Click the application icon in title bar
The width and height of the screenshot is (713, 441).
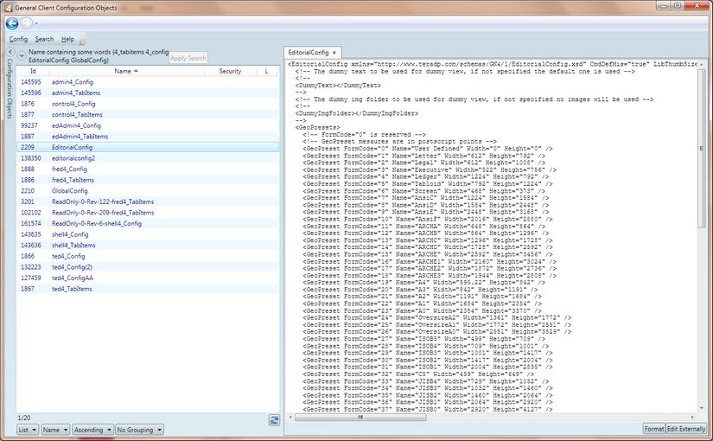pos(8,8)
